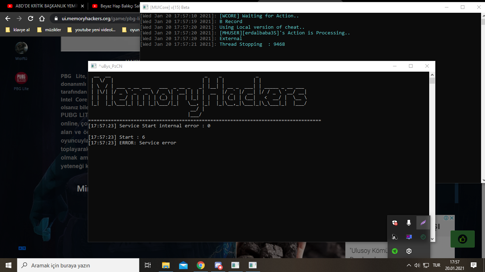485x272 pixels.
Task: Click the purple feather tray icon
Action: [x=423, y=223]
